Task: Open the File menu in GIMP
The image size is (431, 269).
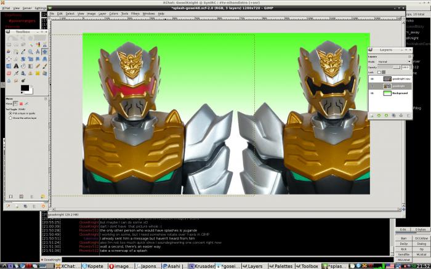Action: pos(52,14)
